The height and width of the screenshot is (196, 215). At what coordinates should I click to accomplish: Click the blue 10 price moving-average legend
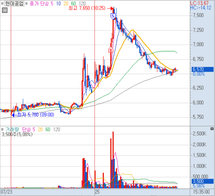point(58,3)
